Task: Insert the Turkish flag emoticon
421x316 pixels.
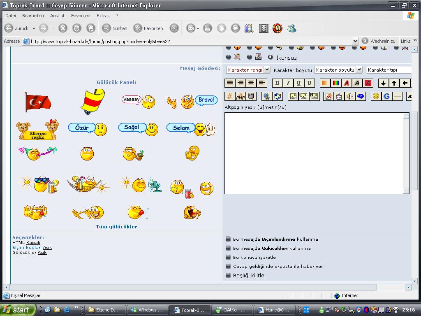Action: 38,102
